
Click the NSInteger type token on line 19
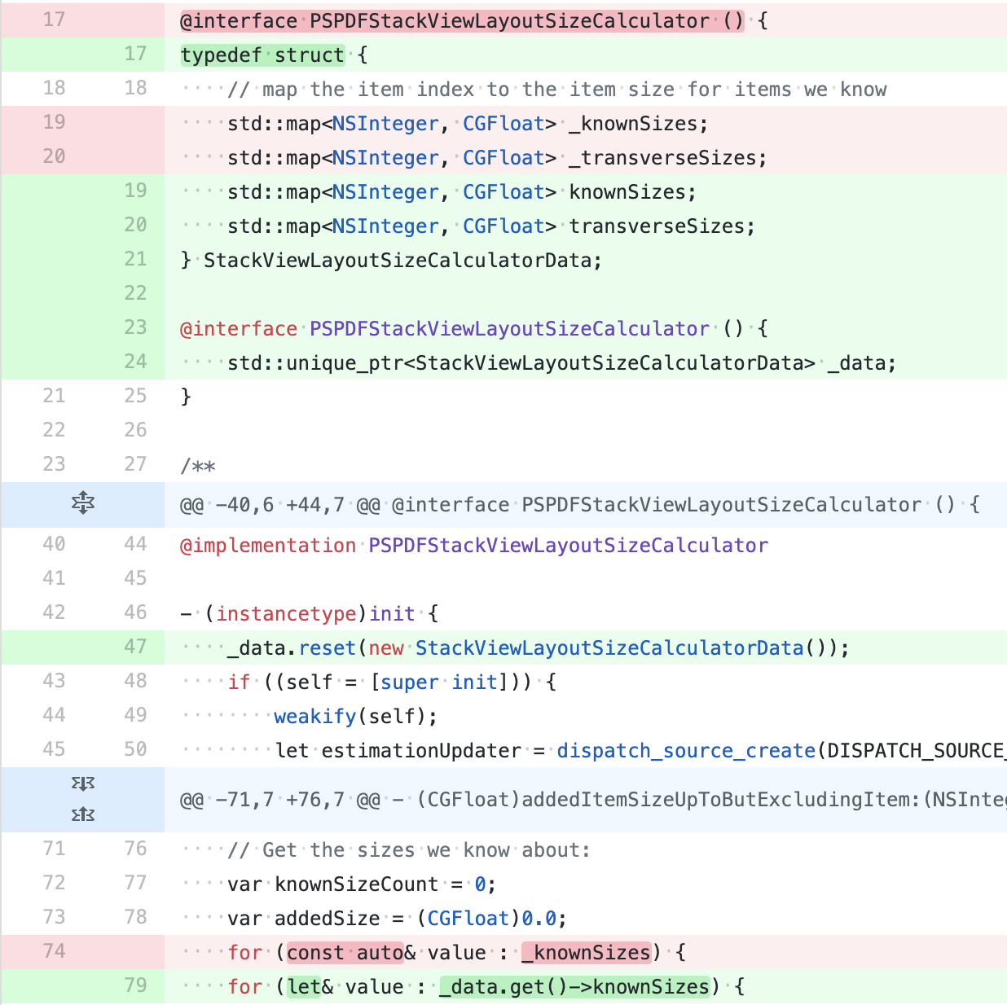point(385,191)
